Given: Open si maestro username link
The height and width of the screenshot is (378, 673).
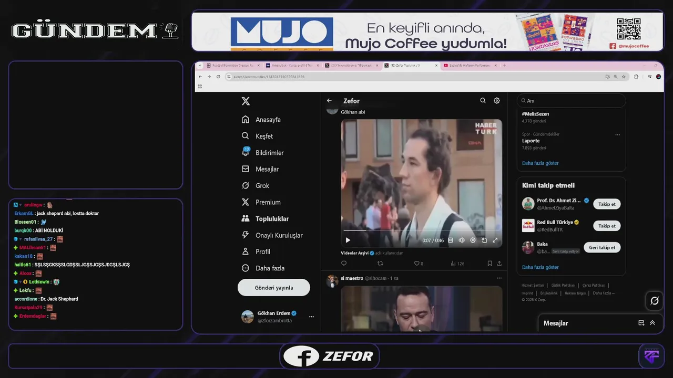Looking at the screenshot, I should coord(352,278).
